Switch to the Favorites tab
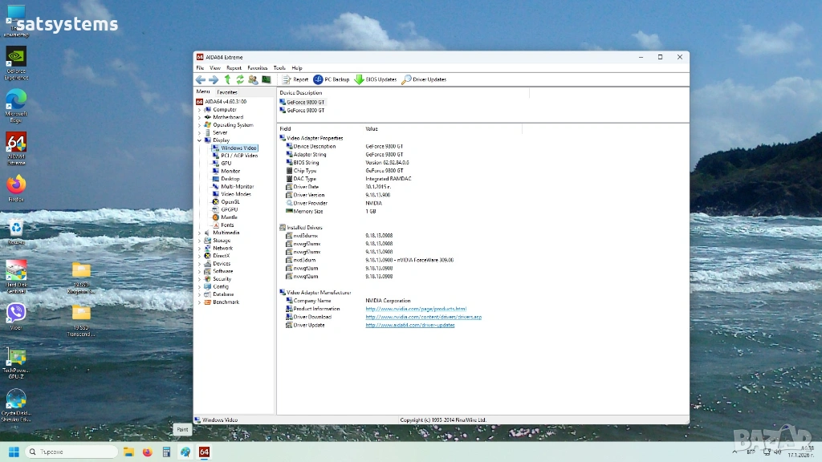 pyautogui.click(x=227, y=92)
